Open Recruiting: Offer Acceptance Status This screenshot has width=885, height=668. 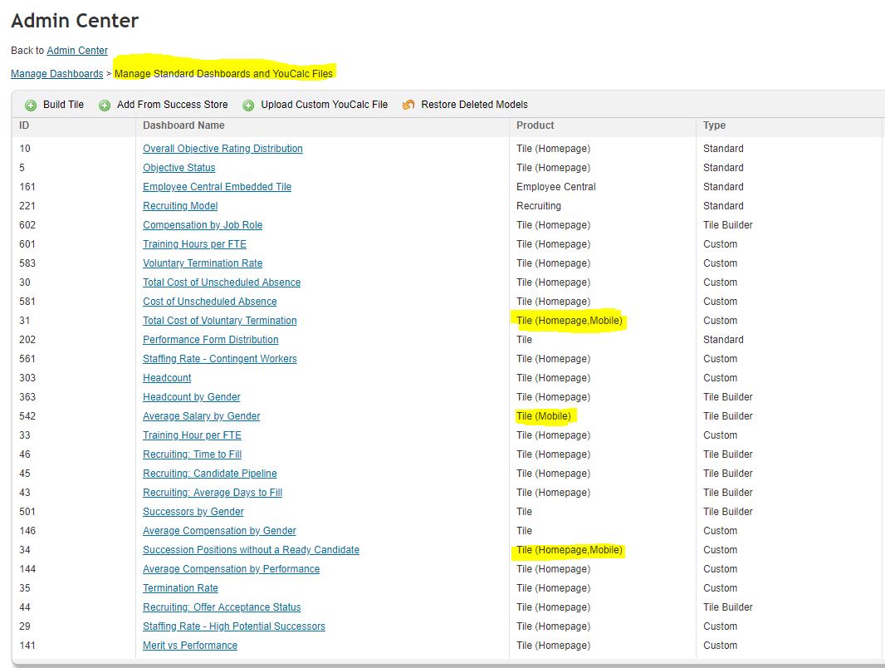[222, 607]
